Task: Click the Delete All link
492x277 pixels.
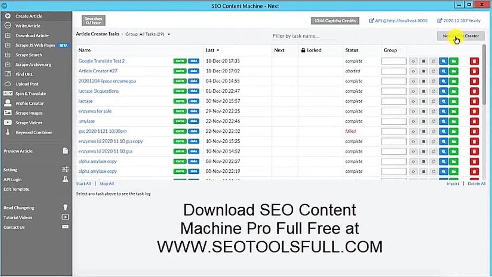Action: (x=477, y=184)
